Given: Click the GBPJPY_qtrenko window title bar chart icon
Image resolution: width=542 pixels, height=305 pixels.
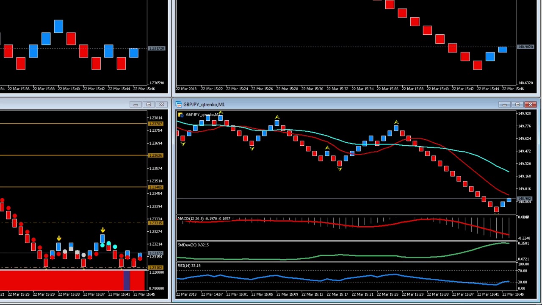Looking at the screenshot, I should (179, 105).
